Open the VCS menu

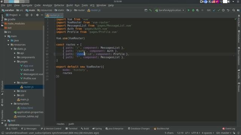[x=92, y=5]
